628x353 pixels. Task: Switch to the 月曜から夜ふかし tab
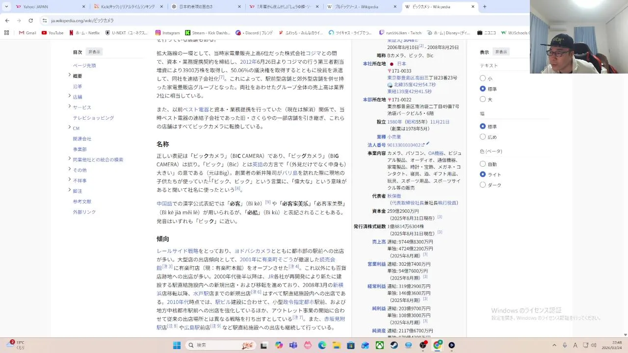[x=284, y=7]
